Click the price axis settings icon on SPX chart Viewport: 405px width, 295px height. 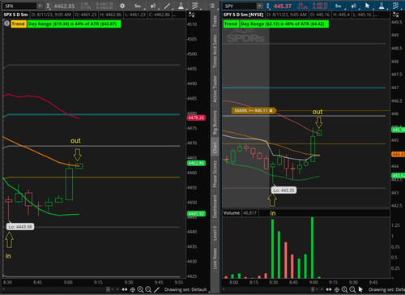pyautogui.click(x=191, y=15)
